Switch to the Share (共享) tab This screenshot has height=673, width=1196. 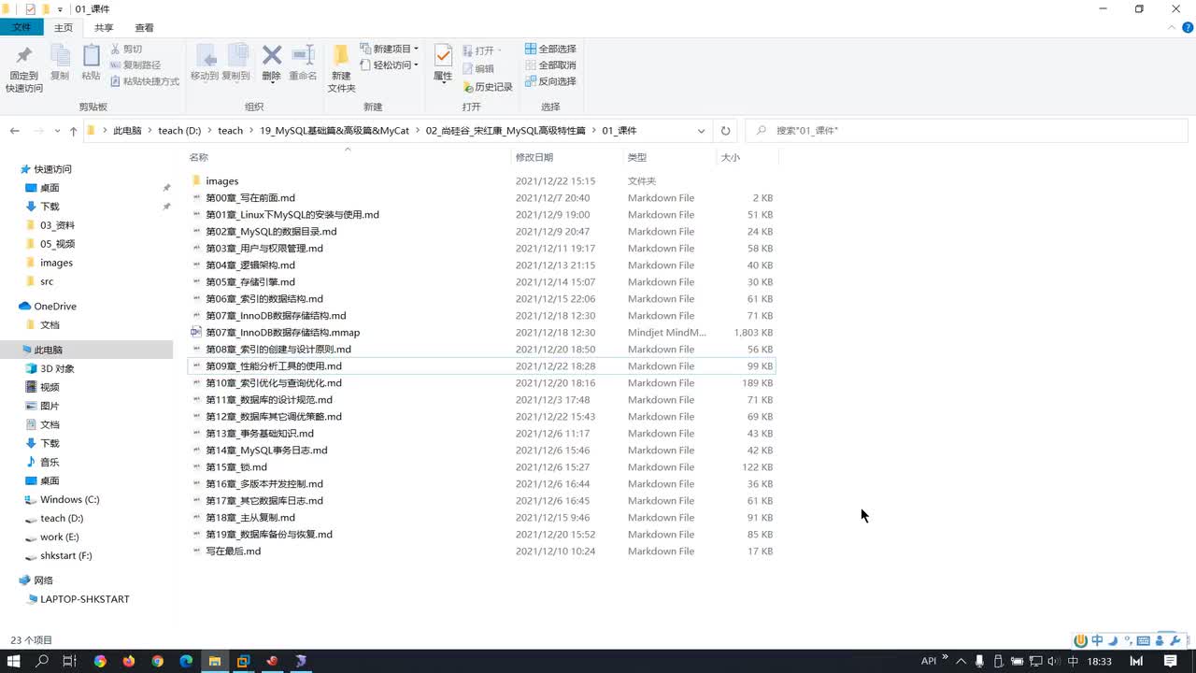click(x=104, y=28)
